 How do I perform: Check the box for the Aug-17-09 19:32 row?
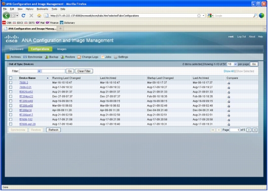click(x=11, y=87)
